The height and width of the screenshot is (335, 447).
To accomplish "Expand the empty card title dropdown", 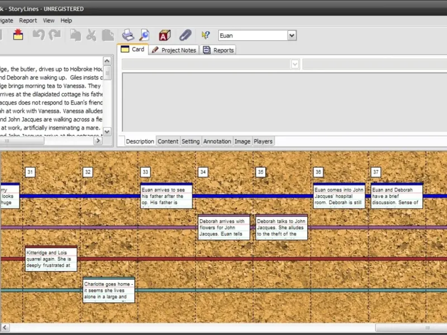I will click(x=295, y=65).
